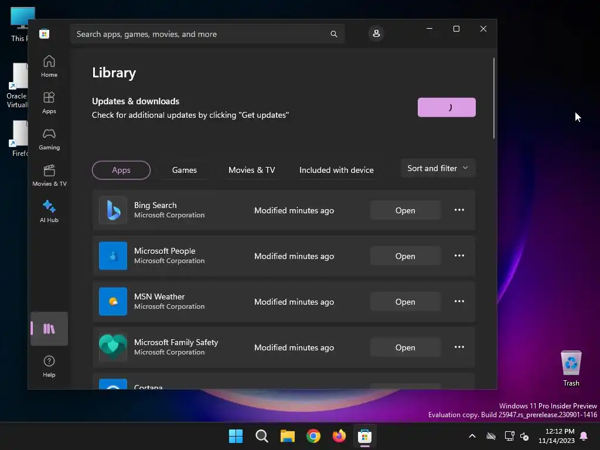The width and height of the screenshot is (600, 450).
Task: Open taskbar Search
Action: [262, 436]
